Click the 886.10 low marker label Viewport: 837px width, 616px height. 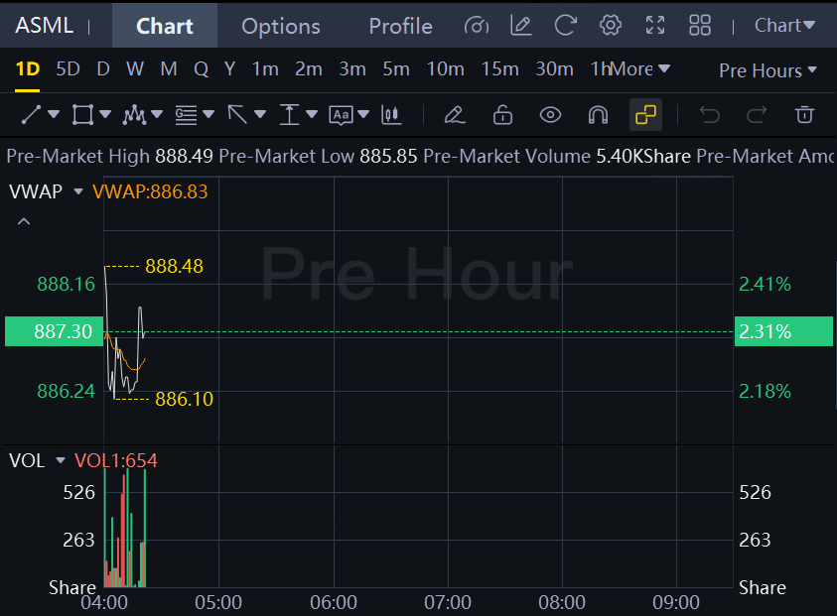[184, 399]
